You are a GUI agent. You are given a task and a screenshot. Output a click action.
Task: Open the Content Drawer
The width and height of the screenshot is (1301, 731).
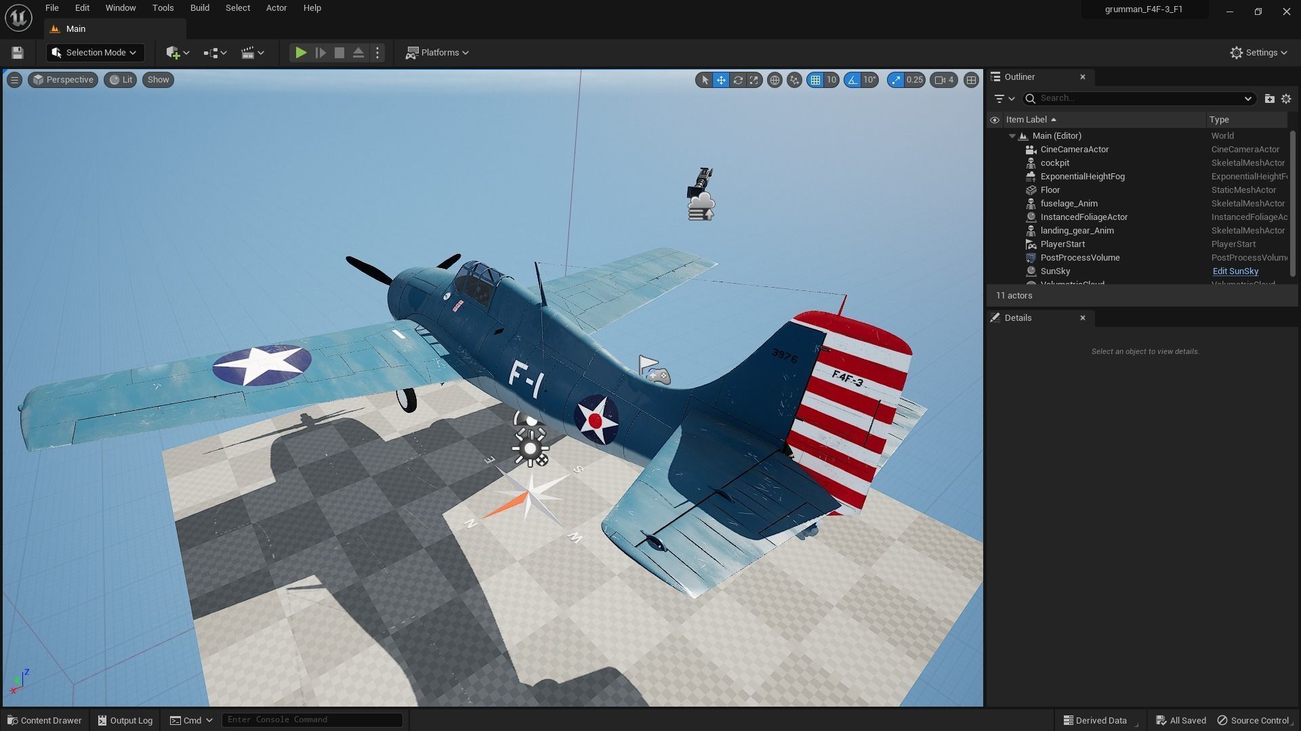coord(45,720)
